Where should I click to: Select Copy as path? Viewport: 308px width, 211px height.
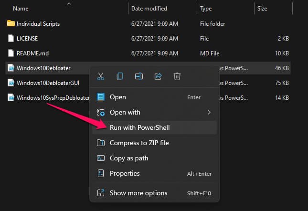pos(154,158)
